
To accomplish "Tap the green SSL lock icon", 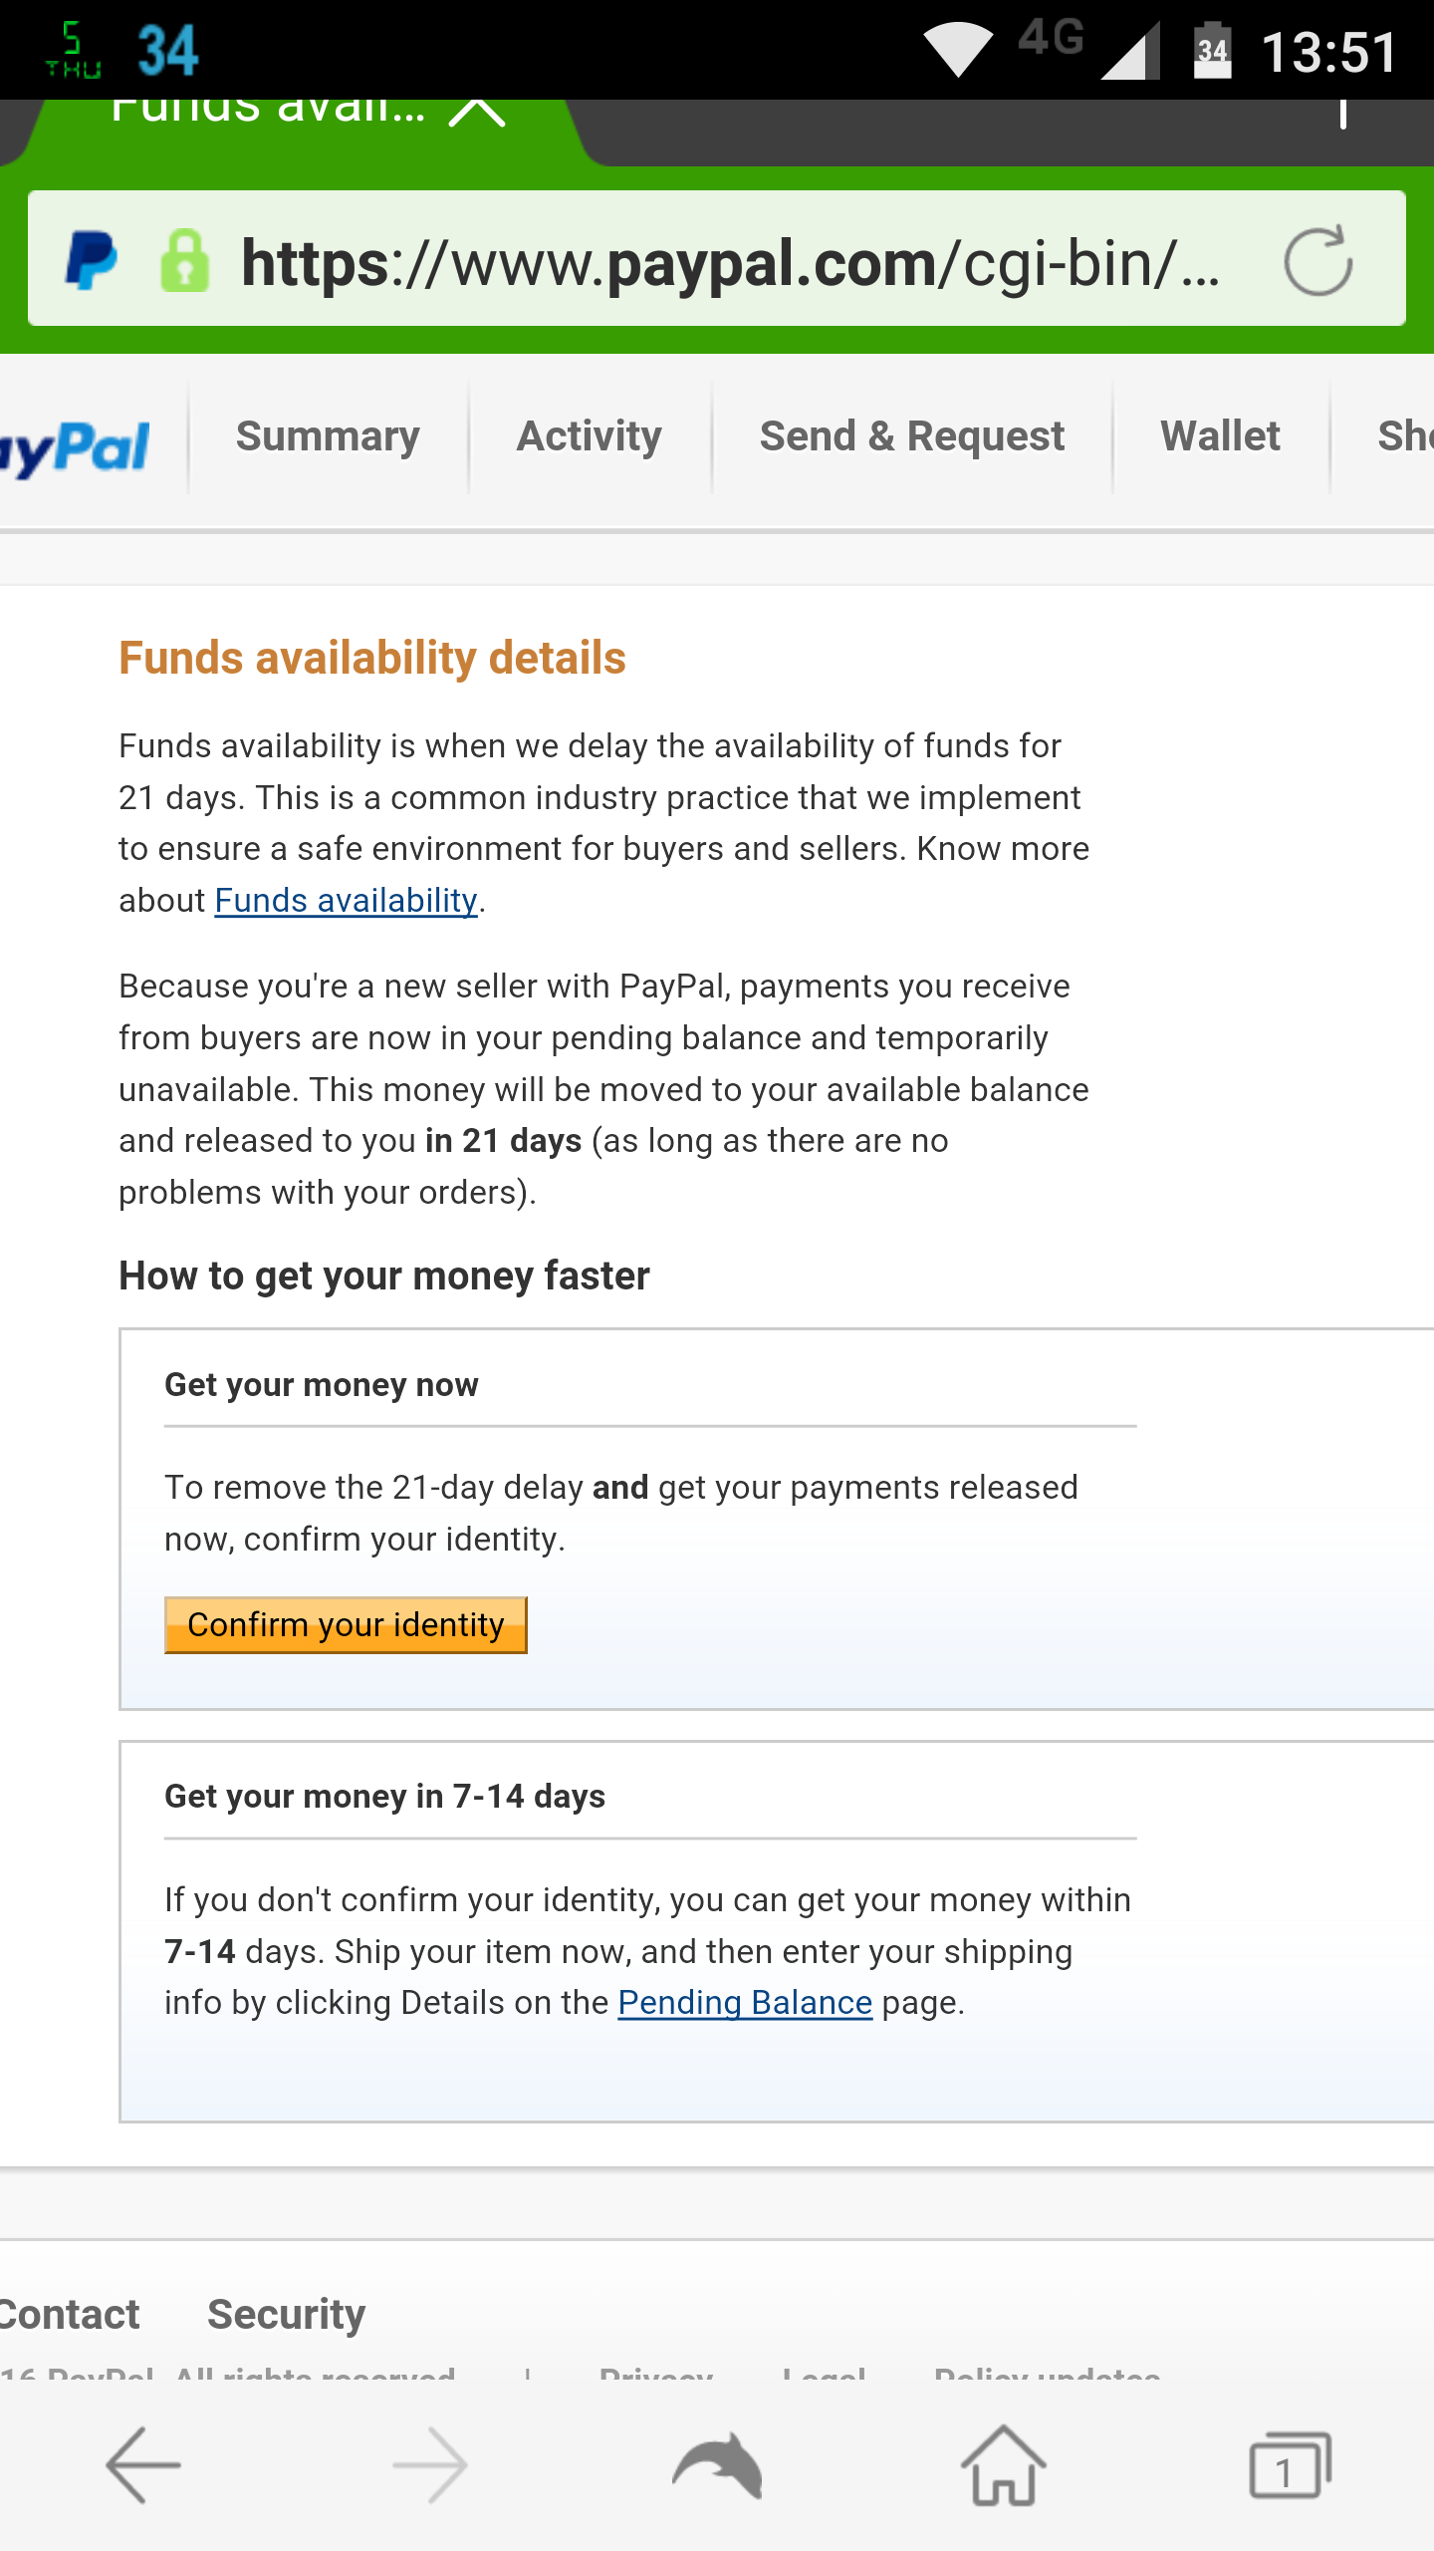I will [x=185, y=261].
